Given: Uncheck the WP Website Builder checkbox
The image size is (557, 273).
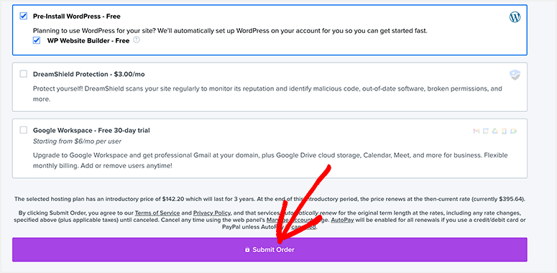Looking at the screenshot, I should coord(37,40).
